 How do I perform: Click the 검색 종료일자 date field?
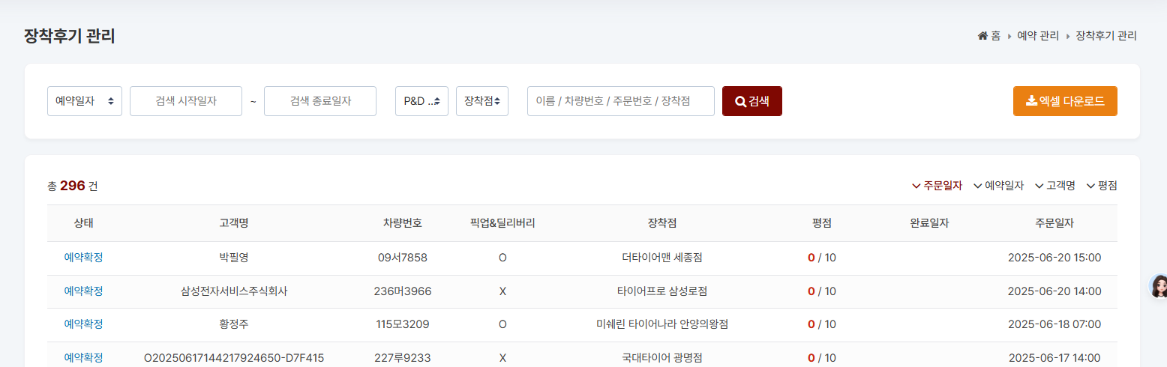coord(320,101)
